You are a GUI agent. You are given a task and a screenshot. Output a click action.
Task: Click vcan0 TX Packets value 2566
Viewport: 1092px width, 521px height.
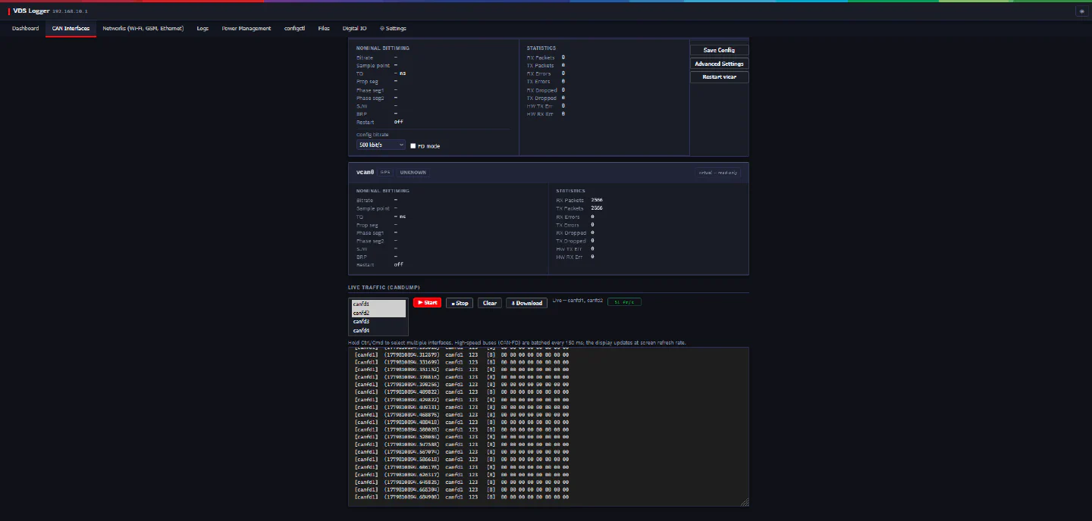click(x=597, y=208)
